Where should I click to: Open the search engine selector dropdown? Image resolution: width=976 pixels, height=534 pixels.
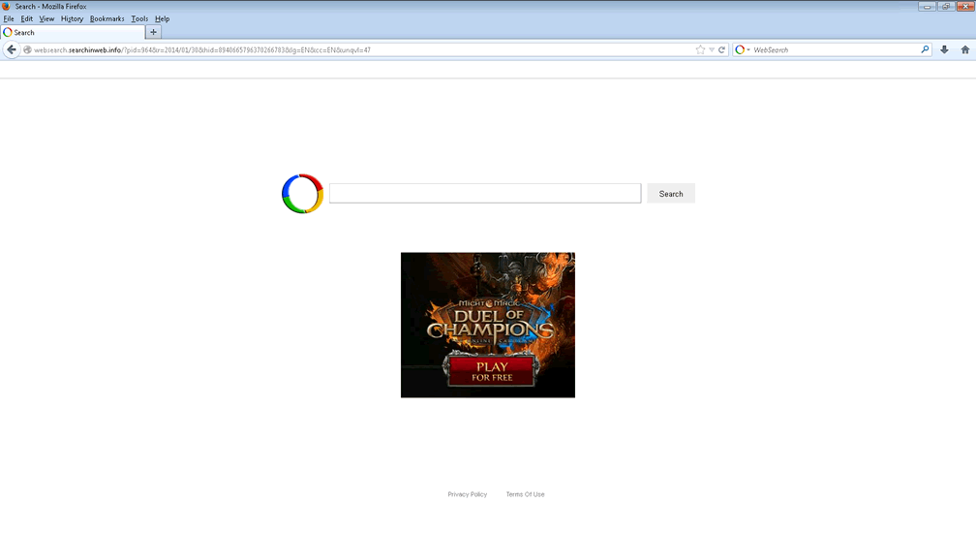743,49
